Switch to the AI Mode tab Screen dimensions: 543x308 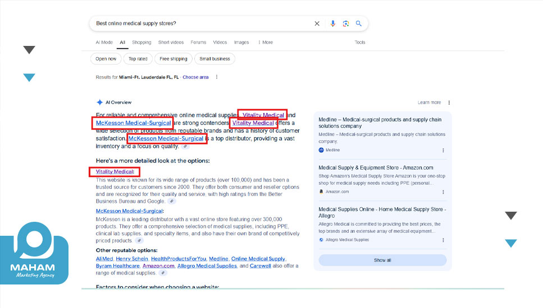[104, 42]
